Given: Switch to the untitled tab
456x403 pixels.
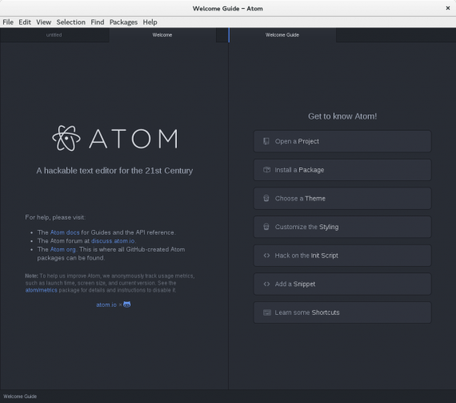Looking at the screenshot, I should pyautogui.click(x=54, y=35).
